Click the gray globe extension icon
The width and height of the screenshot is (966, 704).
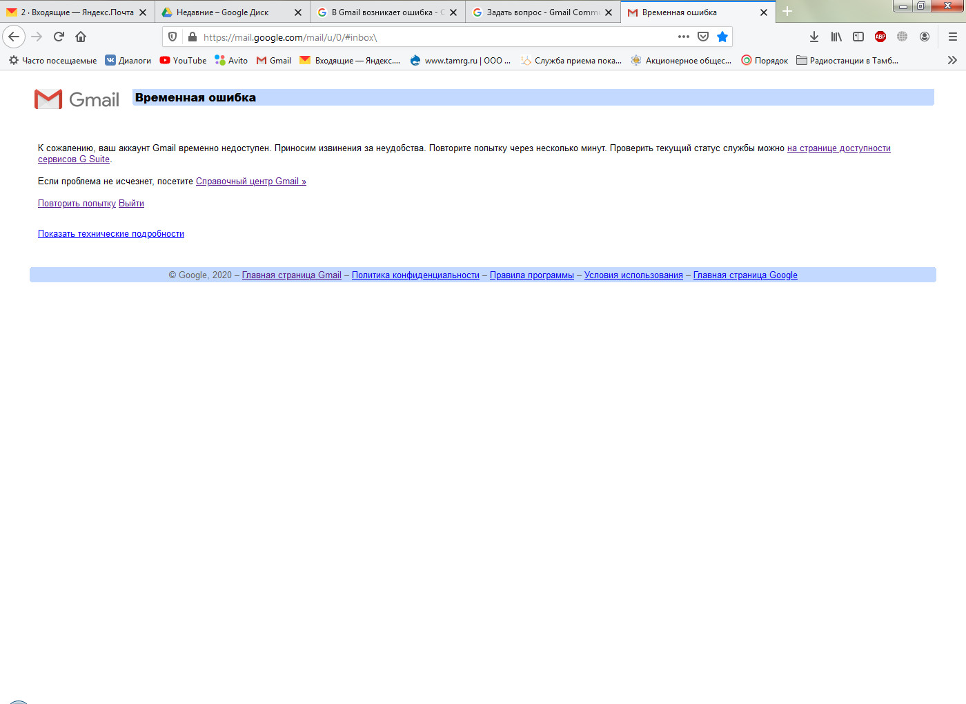click(903, 37)
